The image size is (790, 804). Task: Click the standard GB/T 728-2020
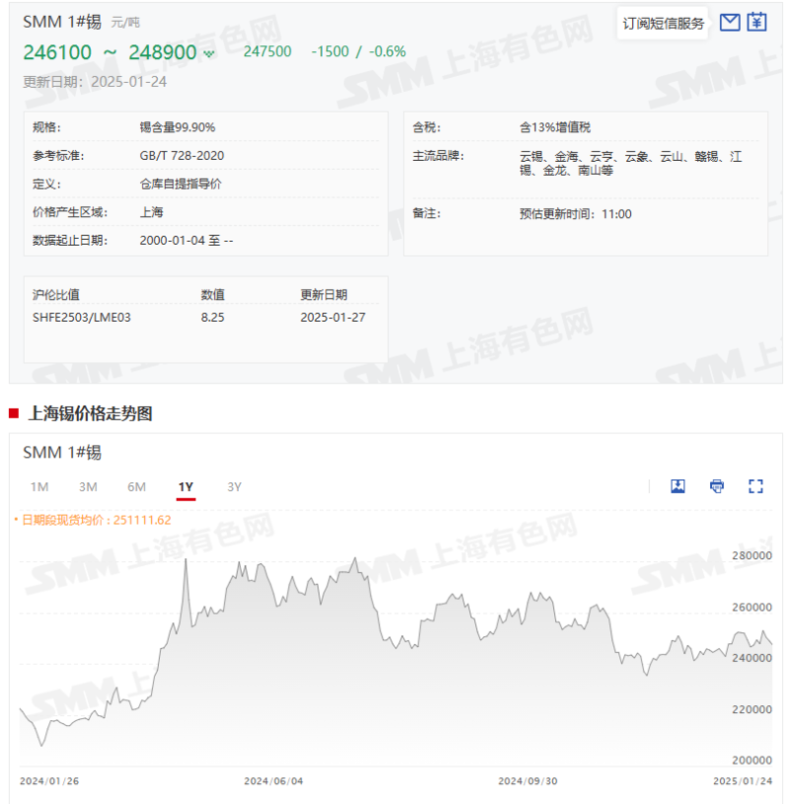click(x=182, y=155)
